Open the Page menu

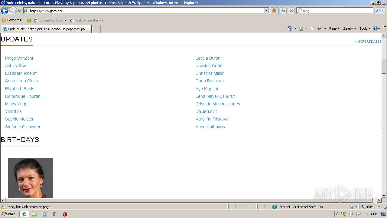tap(334, 28)
